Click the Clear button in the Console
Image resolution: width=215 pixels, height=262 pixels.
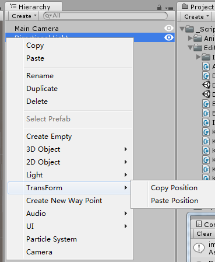click(204, 233)
